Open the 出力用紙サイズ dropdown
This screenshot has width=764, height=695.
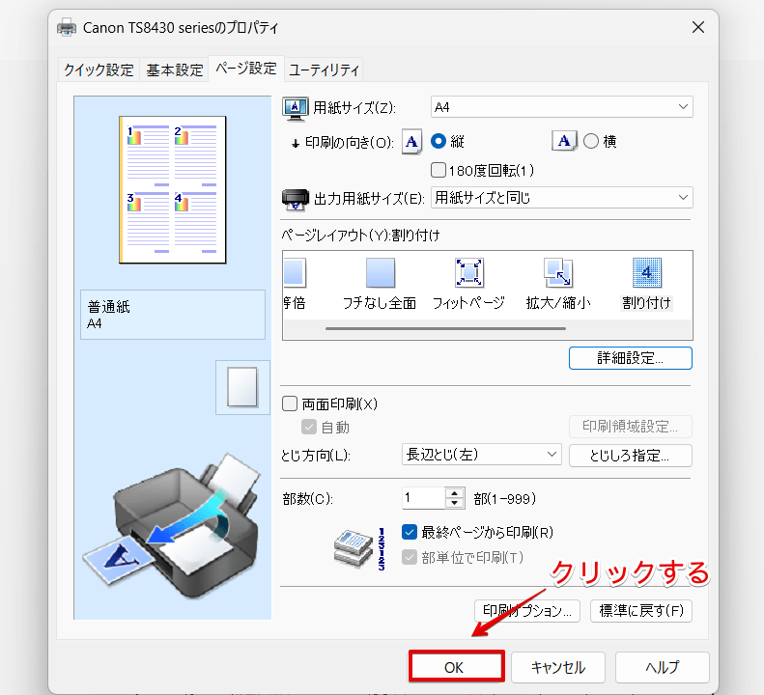[562, 197]
